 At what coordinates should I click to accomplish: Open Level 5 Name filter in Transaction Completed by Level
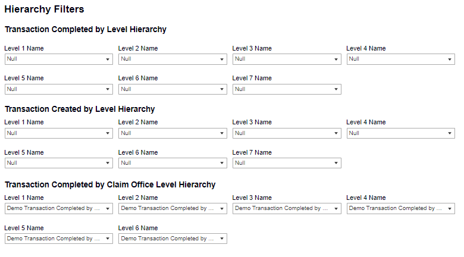click(x=58, y=89)
